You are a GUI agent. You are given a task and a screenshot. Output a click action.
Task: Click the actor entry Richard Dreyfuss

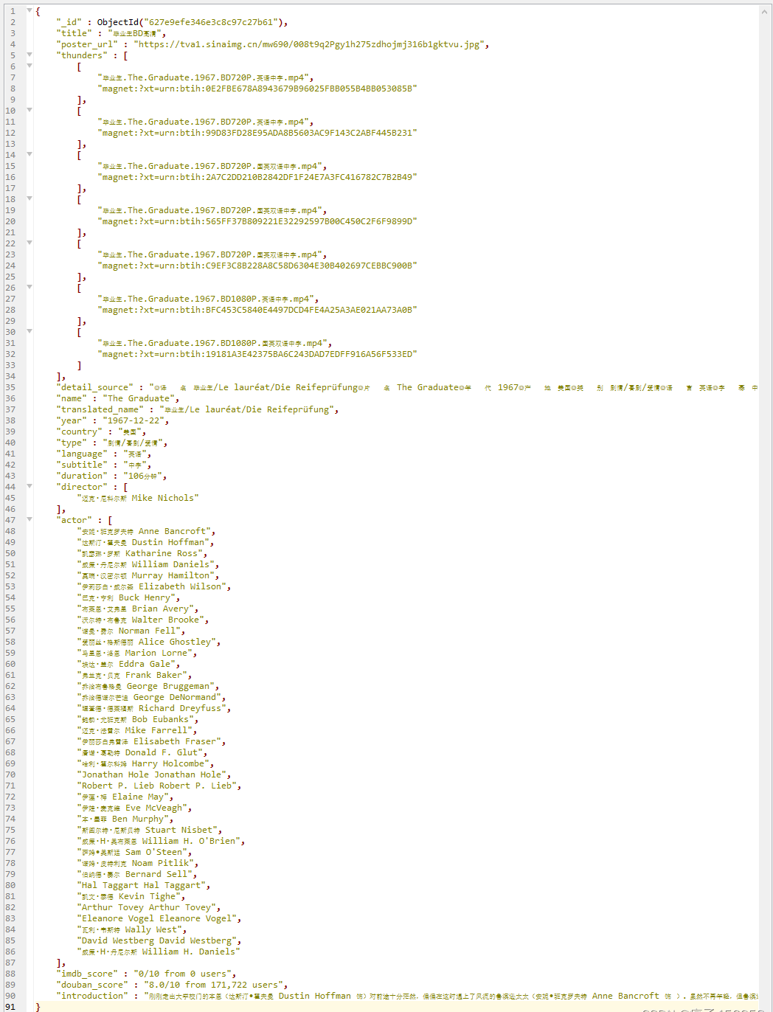[152, 708]
